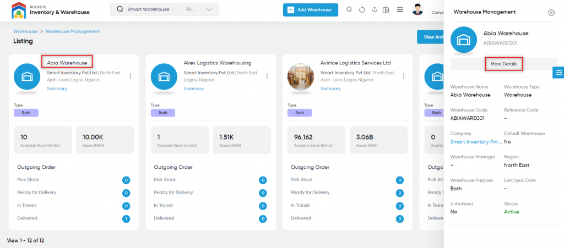
Task: Click the More Details button in side panel
Action: [504, 64]
